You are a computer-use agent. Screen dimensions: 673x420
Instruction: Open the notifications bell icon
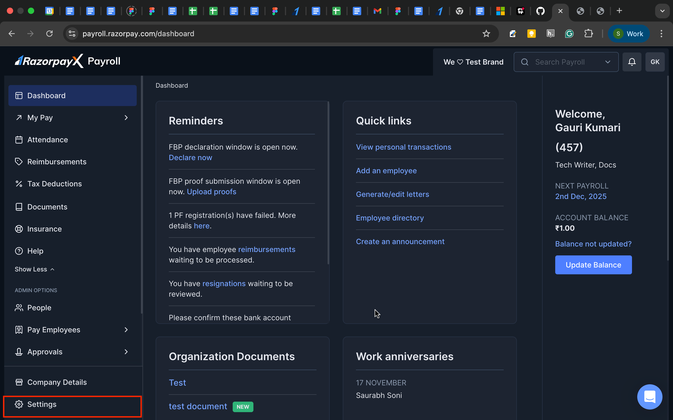632,62
